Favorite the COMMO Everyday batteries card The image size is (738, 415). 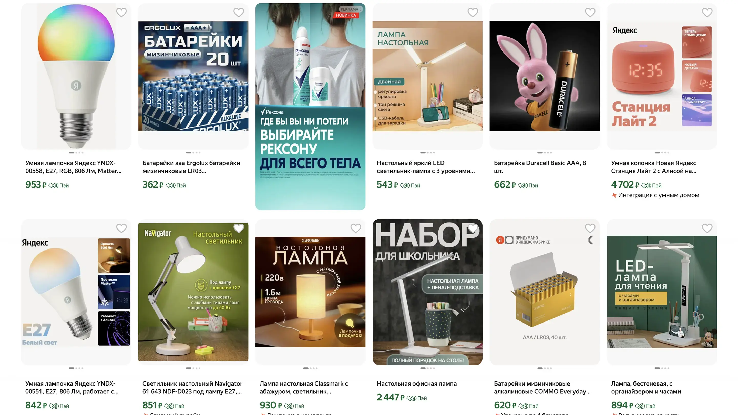coord(590,228)
